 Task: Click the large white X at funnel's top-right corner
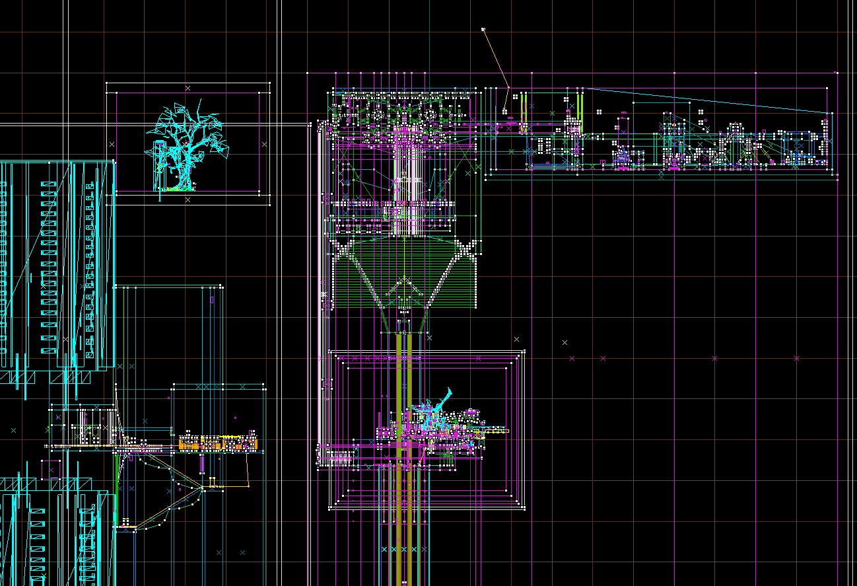[x=468, y=250]
